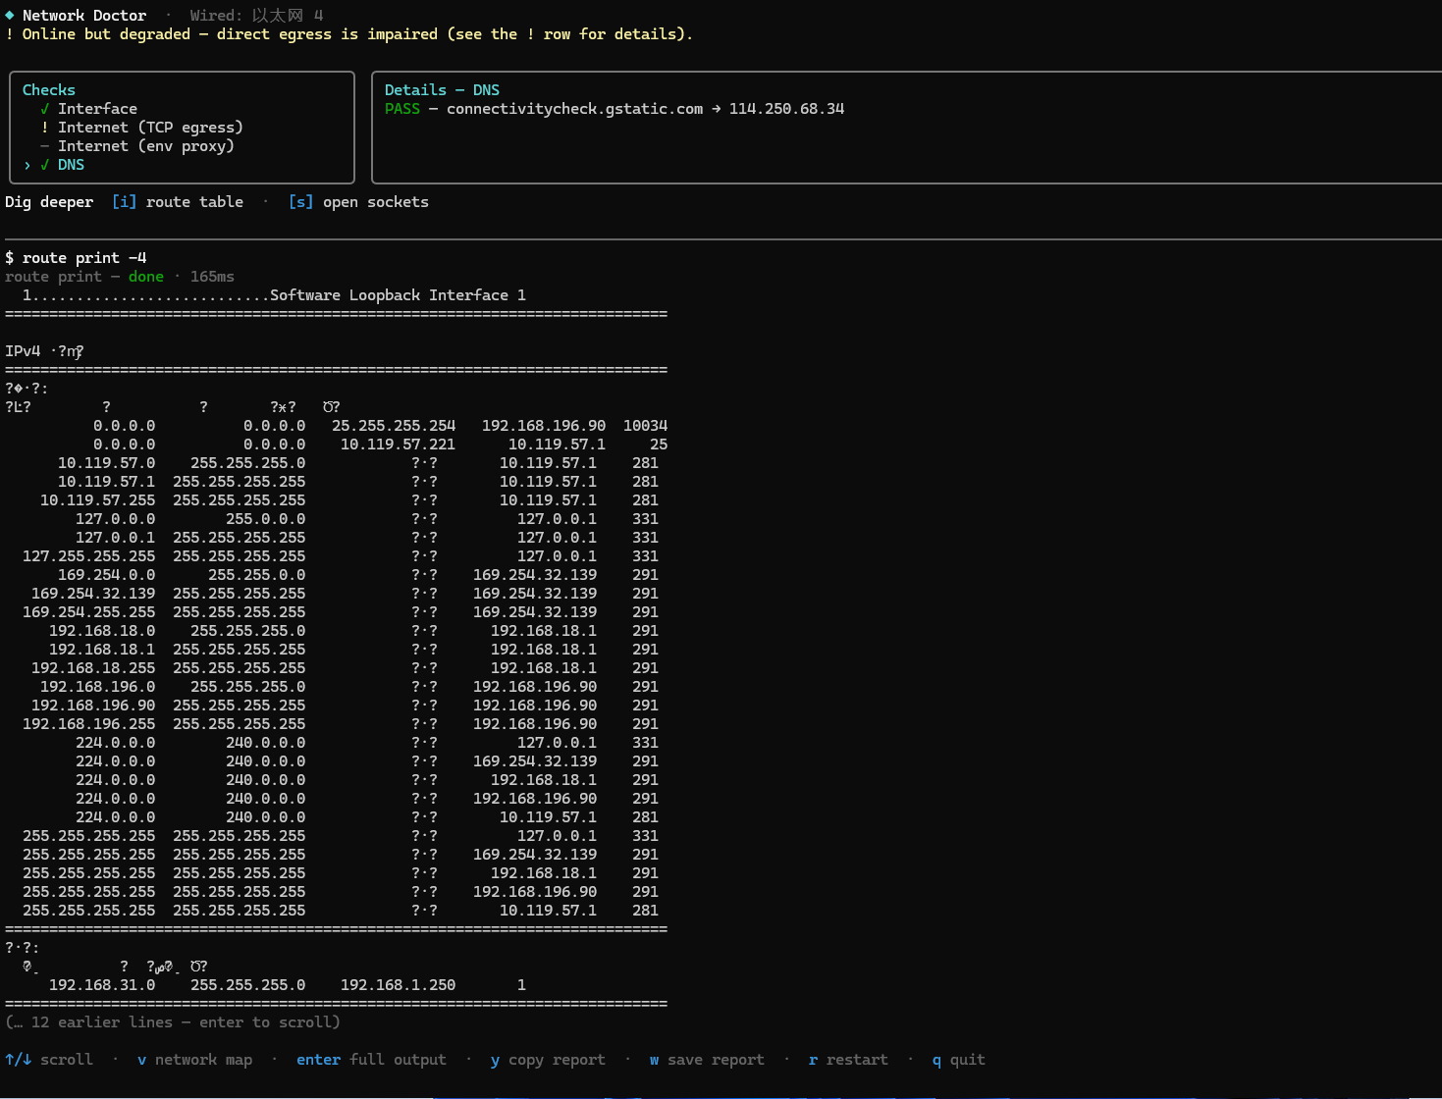Open the network map shortcut
This screenshot has width=1442, height=1099.
coord(194,1060)
